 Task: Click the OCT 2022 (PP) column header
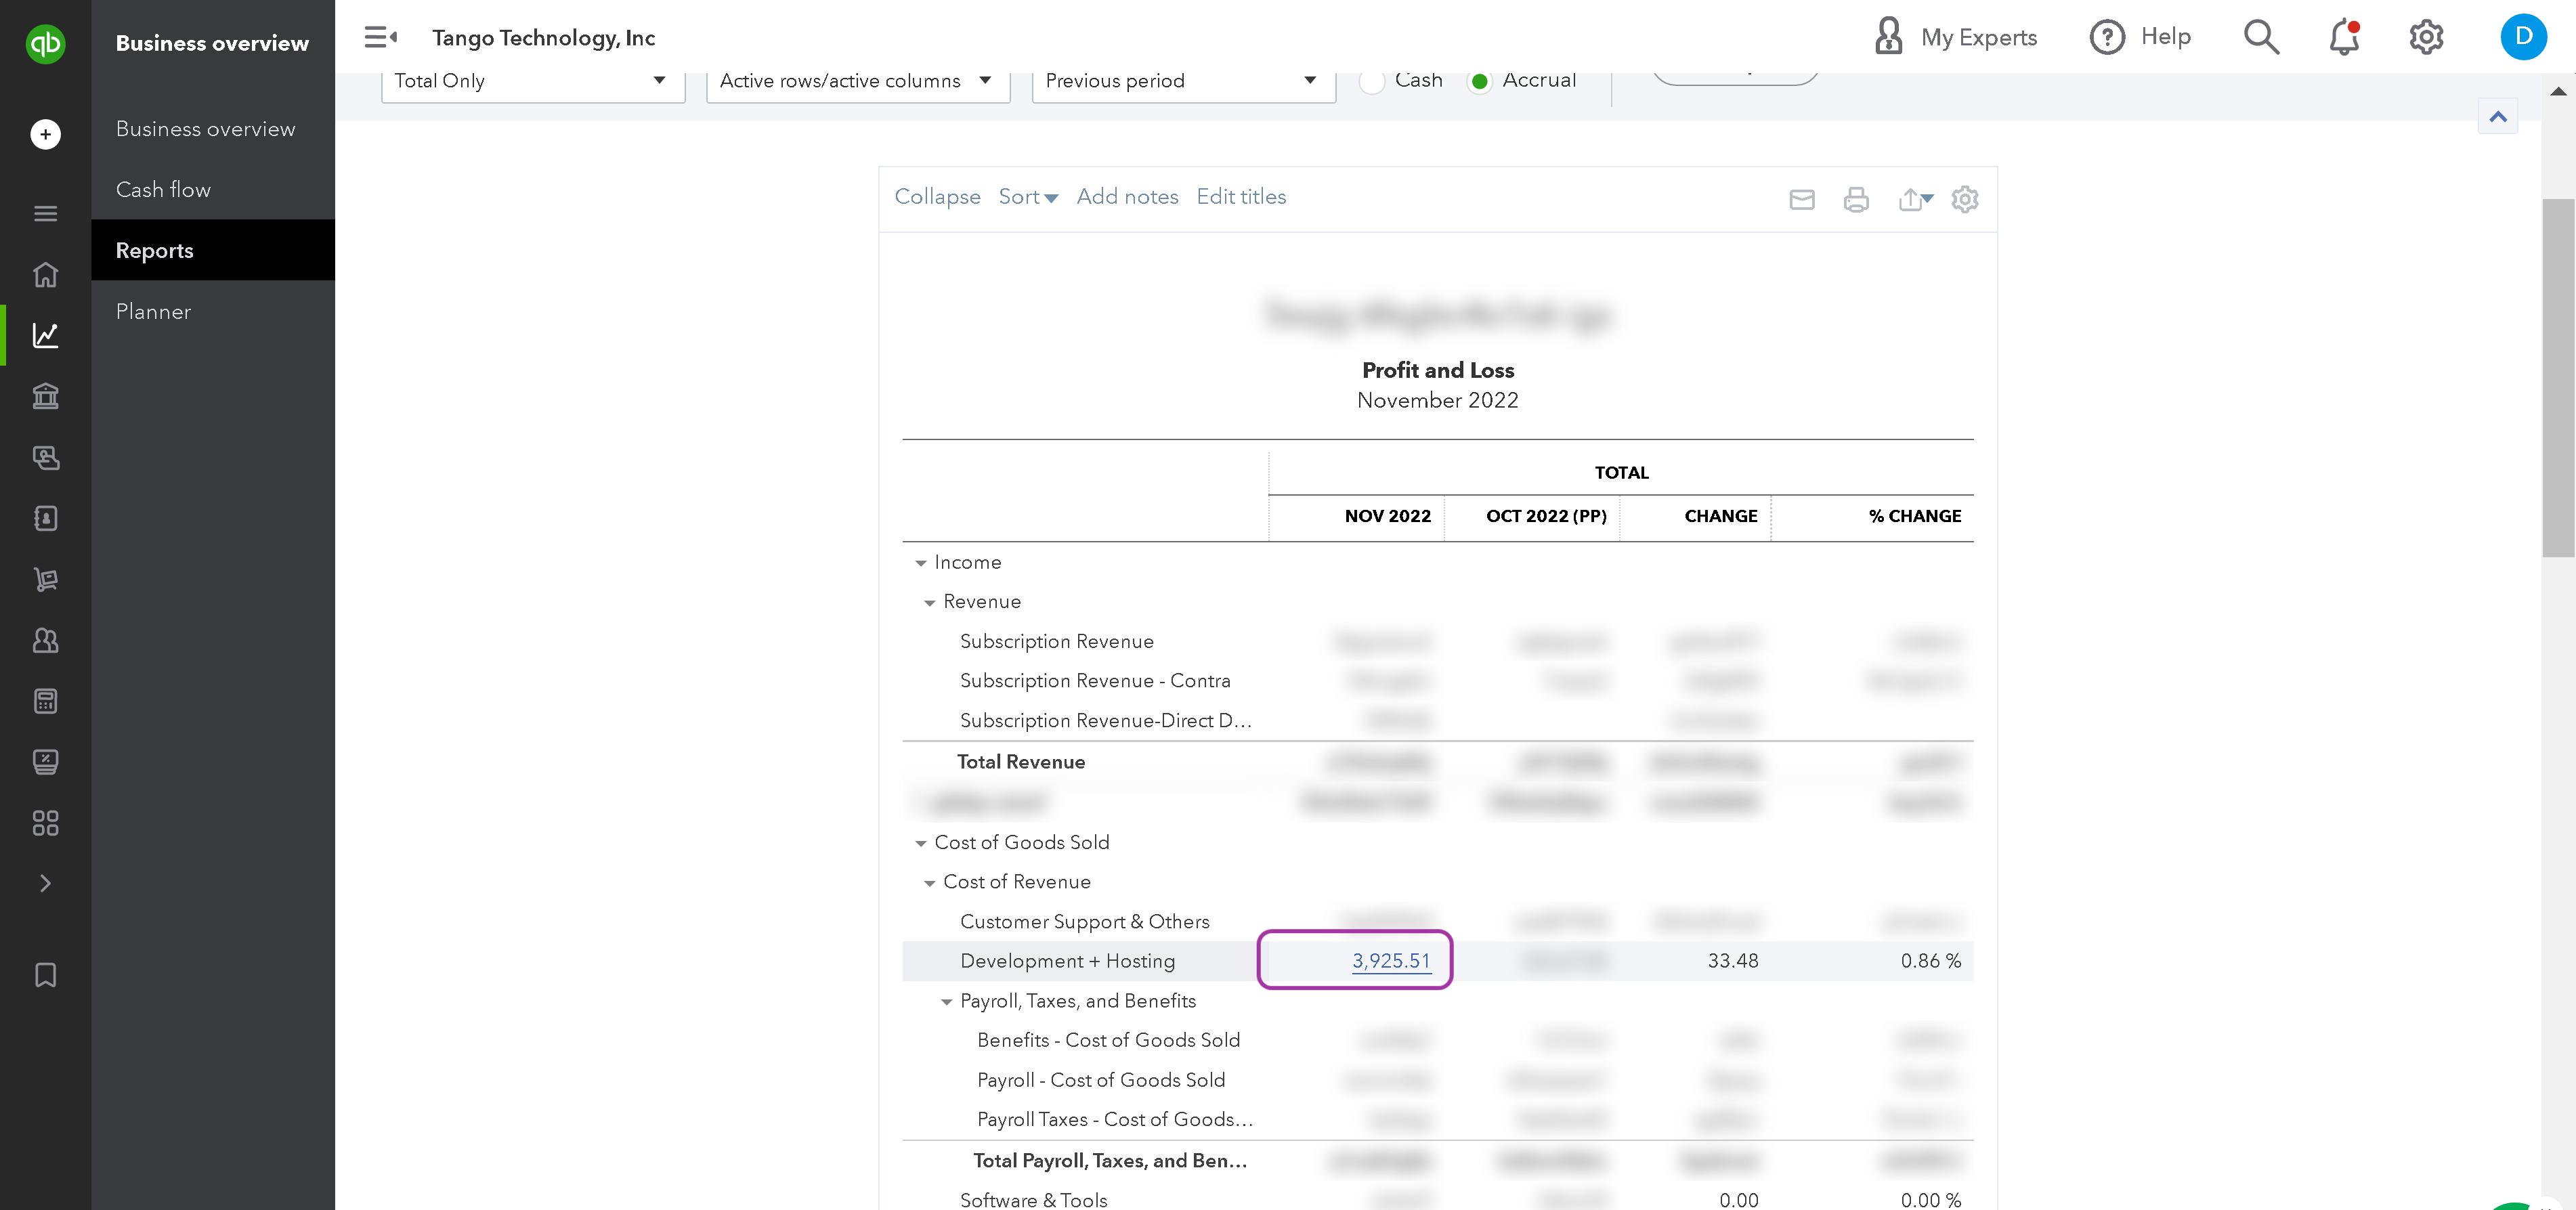(1546, 516)
